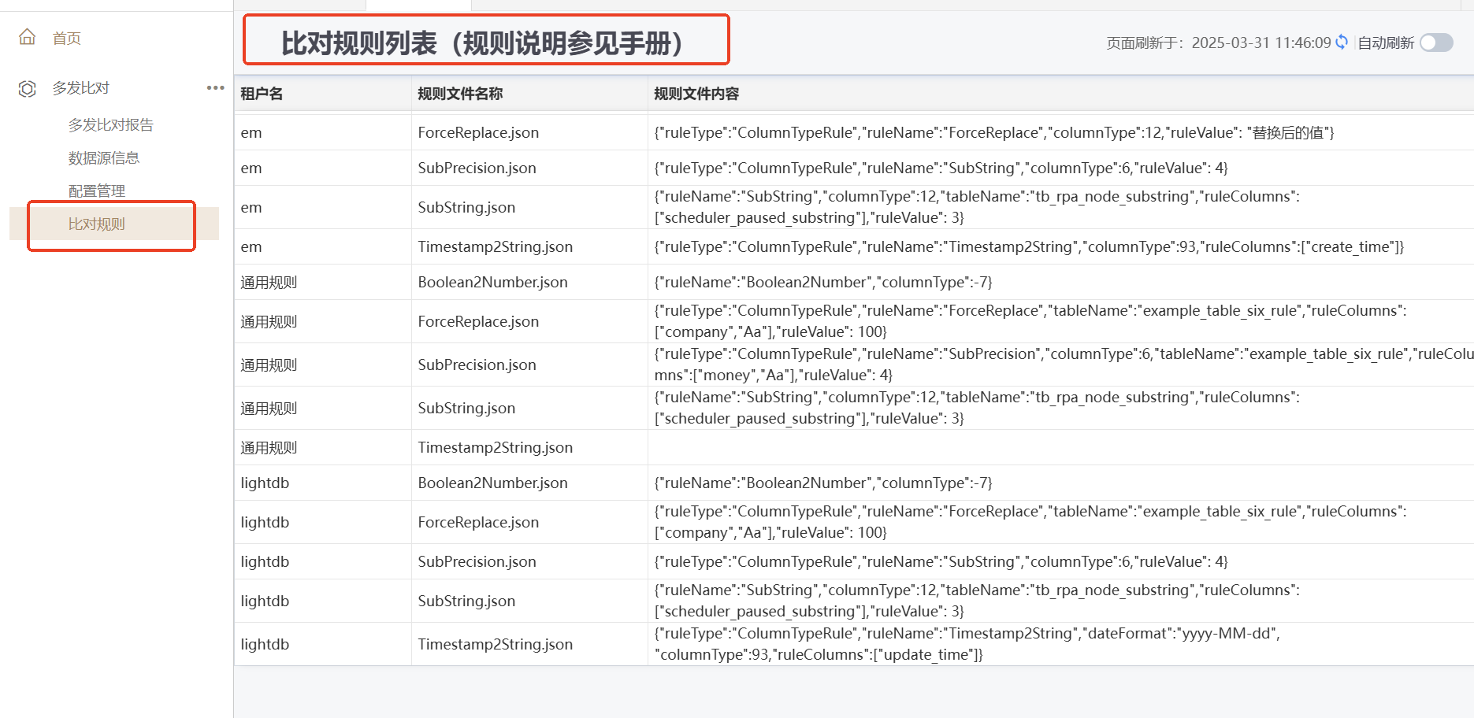Click the 自动刷新 label
Screen dimensions: 1474x718
[x=1386, y=43]
